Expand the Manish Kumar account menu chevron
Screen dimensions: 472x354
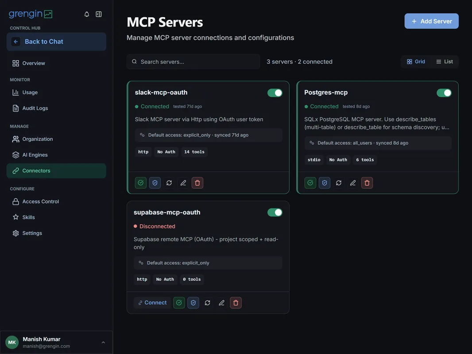point(103,342)
